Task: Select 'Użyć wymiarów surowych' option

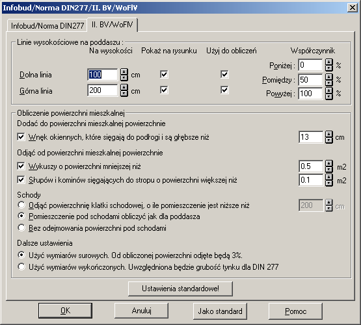Action: 21,255
